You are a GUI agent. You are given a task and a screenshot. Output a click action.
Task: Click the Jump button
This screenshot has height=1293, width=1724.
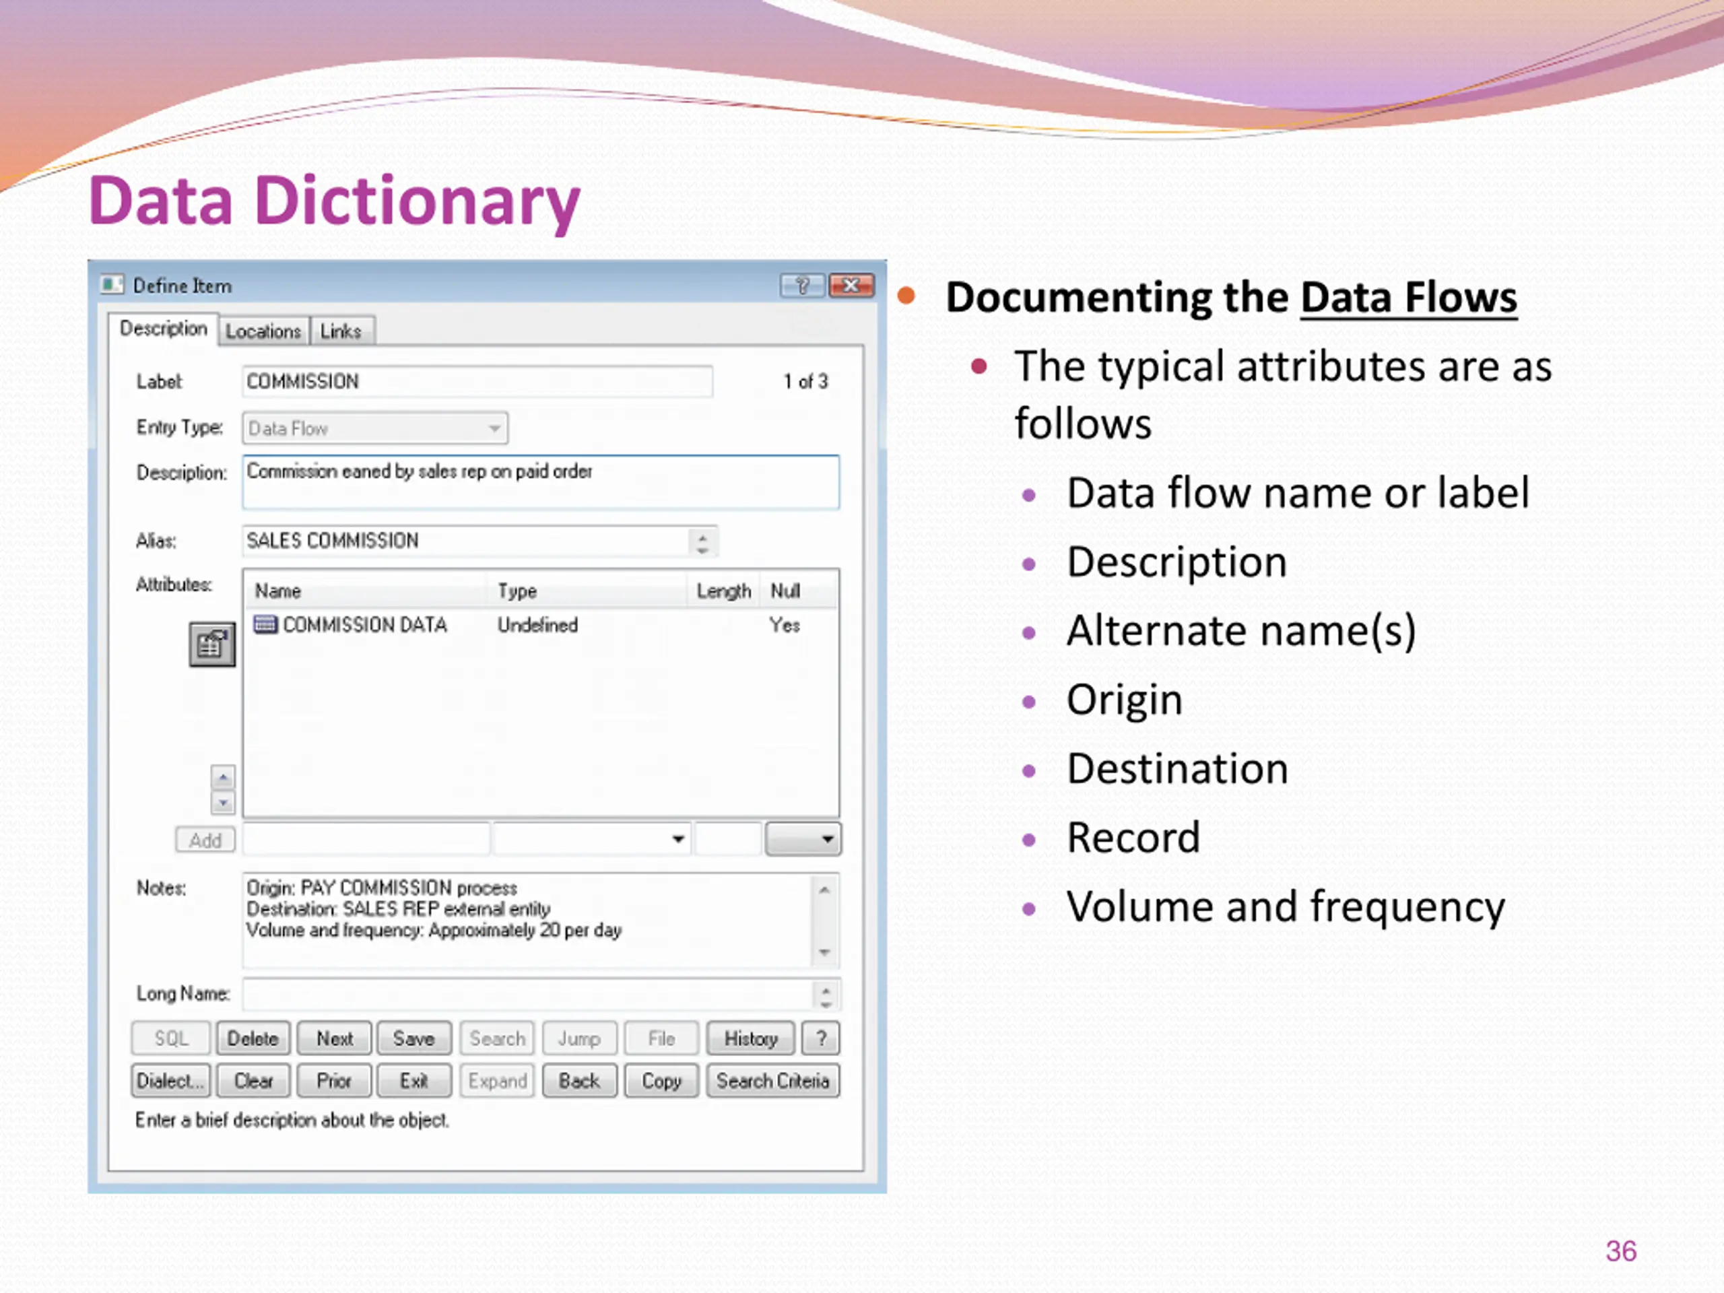click(579, 1039)
